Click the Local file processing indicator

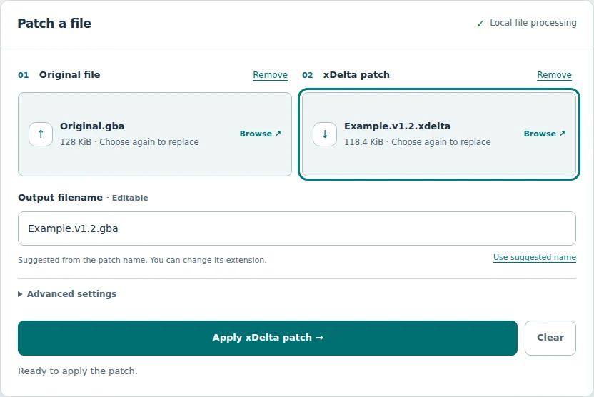coord(527,23)
